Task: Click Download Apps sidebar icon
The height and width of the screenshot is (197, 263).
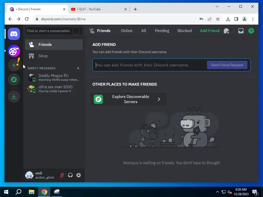Action: [14, 96]
